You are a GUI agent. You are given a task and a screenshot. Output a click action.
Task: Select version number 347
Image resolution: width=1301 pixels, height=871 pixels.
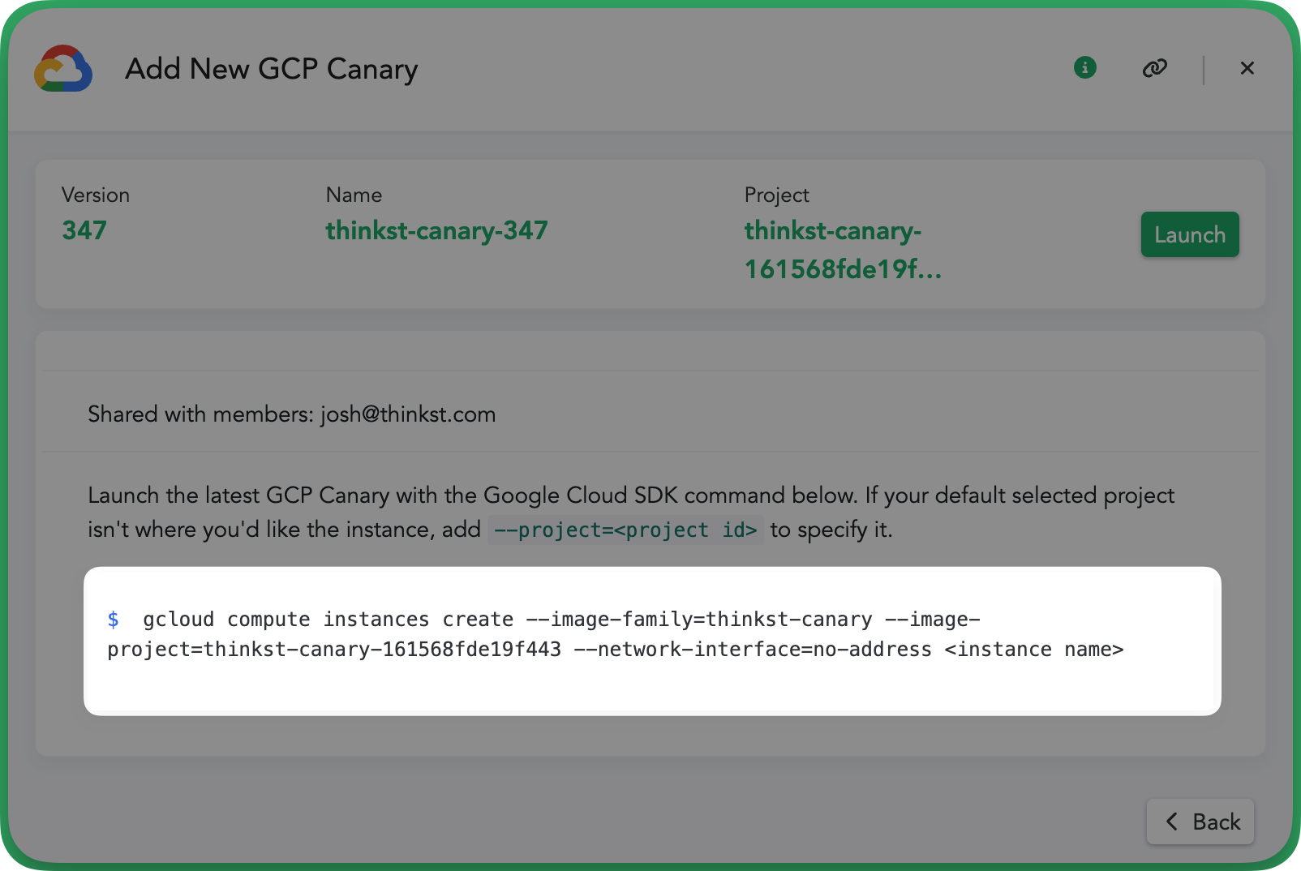[84, 230]
